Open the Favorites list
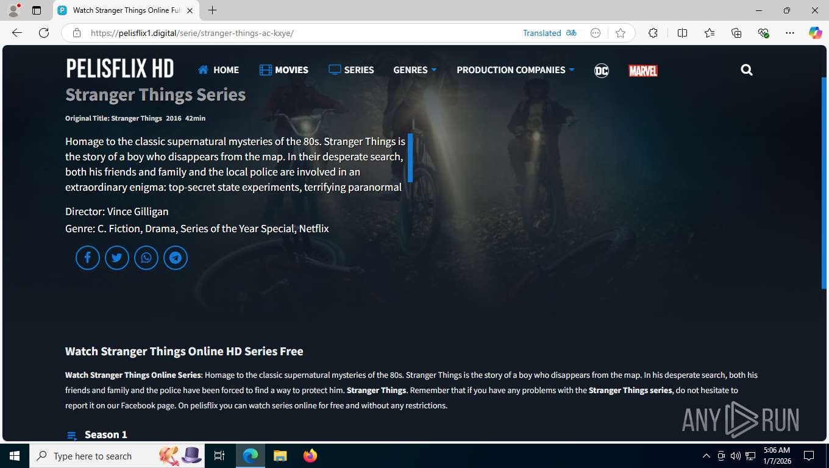 coord(710,33)
